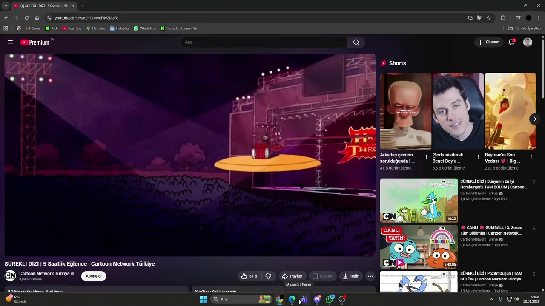Click the YouTube search input field

click(264, 42)
